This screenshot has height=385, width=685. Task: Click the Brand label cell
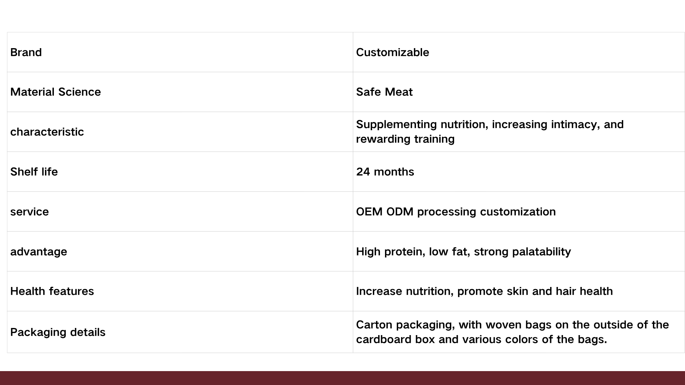pos(26,52)
